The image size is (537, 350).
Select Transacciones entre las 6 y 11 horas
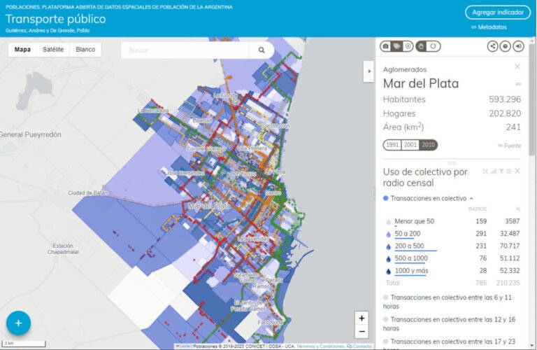(386, 297)
